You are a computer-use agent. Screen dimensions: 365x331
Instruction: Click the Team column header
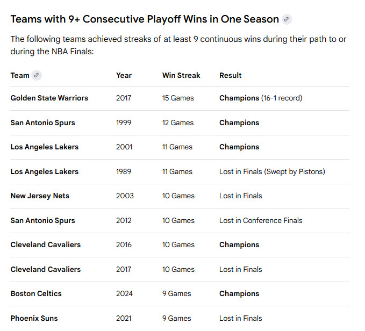[20, 75]
